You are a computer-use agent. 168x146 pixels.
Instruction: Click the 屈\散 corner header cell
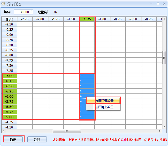[x=9, y=19]
